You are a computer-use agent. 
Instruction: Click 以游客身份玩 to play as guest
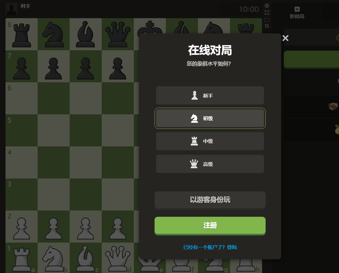point(210,200)
